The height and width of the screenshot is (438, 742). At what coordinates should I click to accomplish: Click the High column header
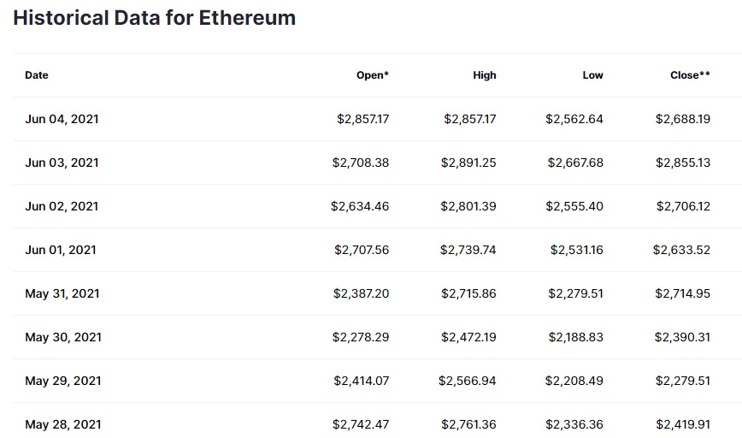click(x=484, y=75)
